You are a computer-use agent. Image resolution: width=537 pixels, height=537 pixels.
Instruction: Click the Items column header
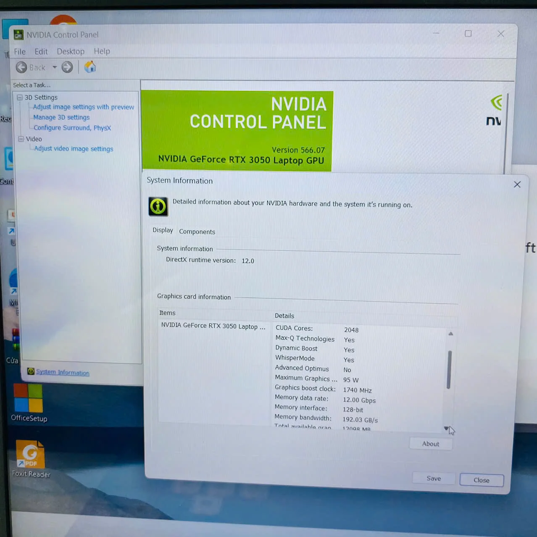coord(167,313)
